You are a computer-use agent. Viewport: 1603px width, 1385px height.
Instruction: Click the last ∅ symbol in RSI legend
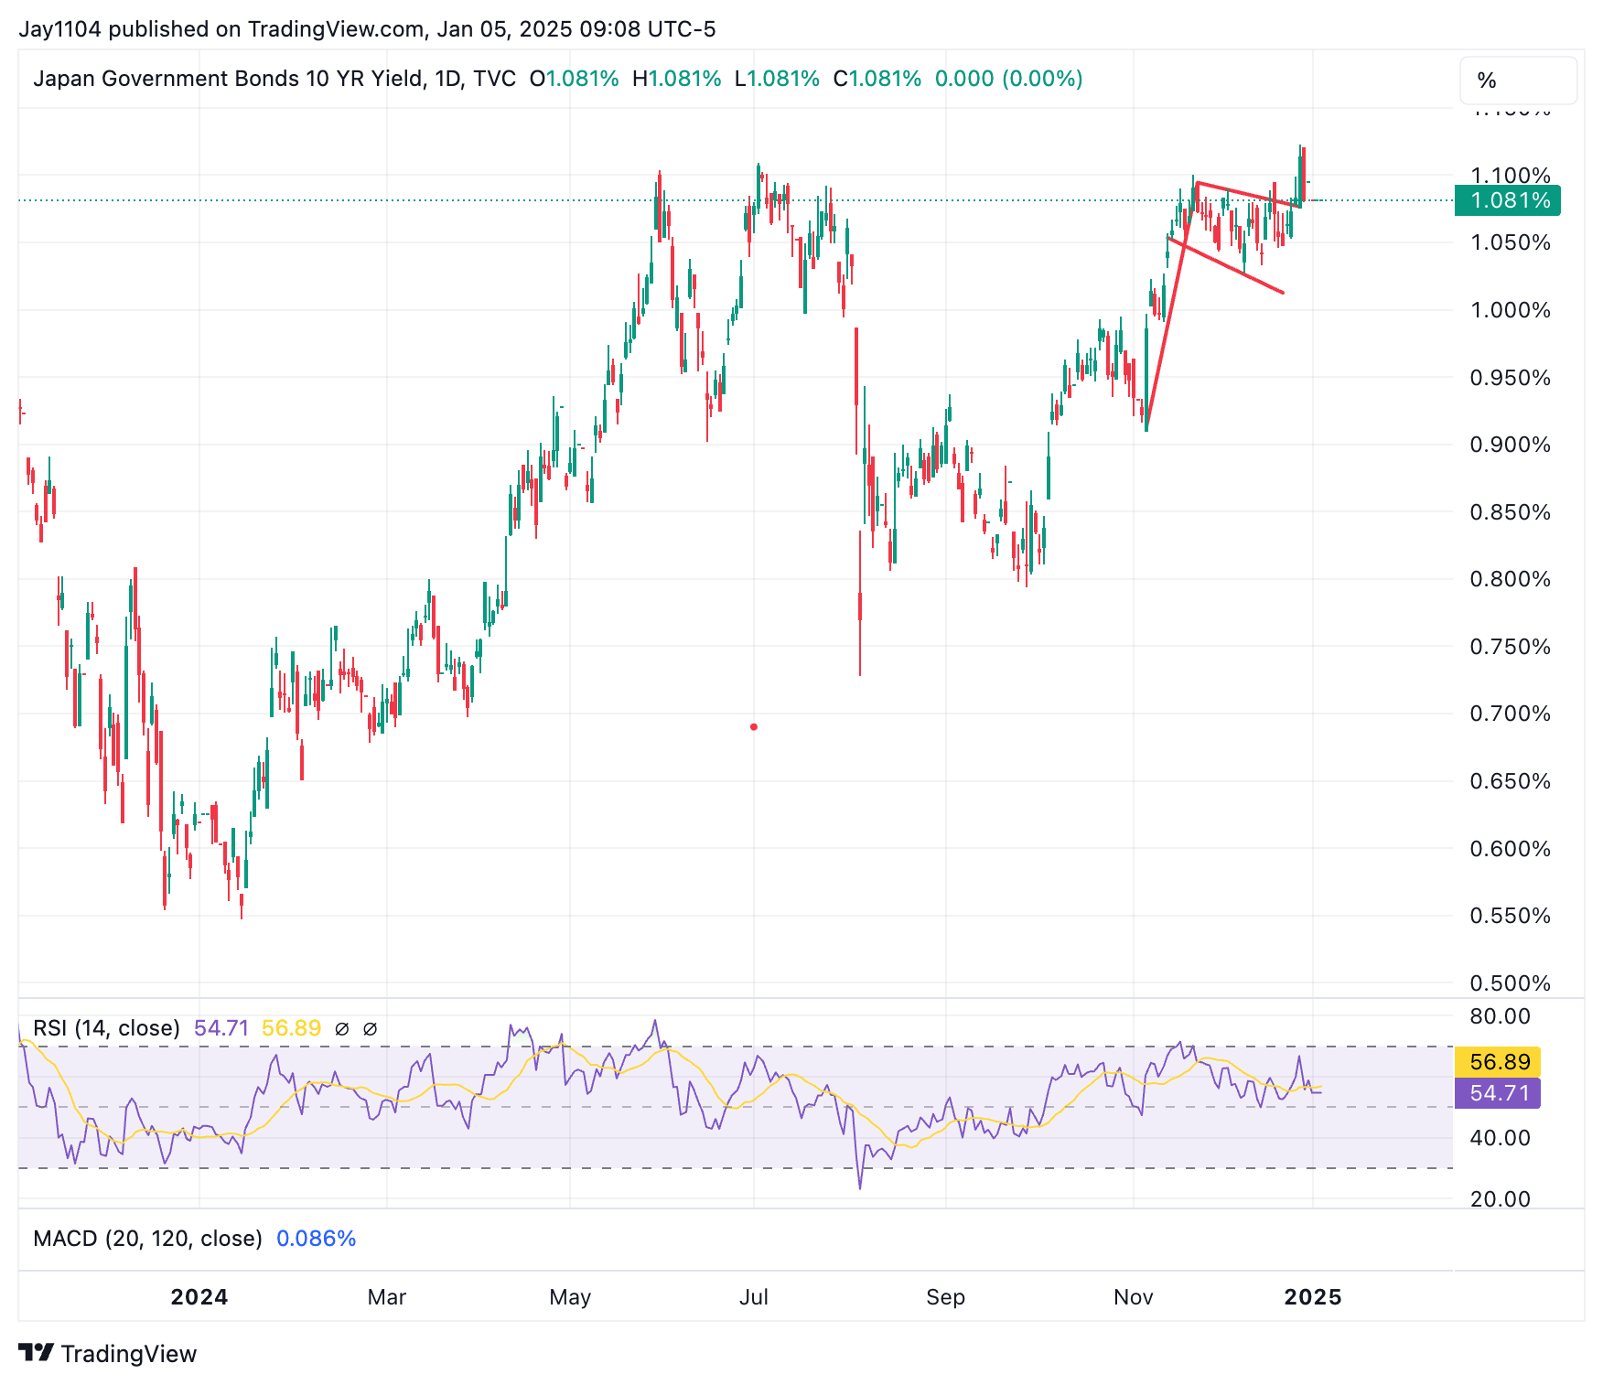(x=371, y=1029)
